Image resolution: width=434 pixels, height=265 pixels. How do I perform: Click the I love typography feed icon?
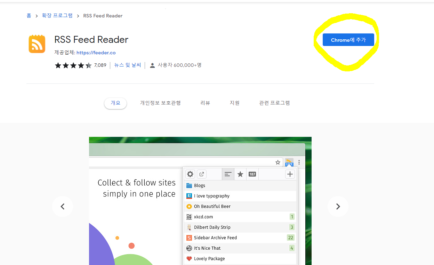[x=189, y=196]
